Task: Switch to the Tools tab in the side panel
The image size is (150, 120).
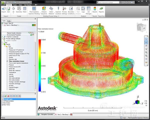Action: click(x=9, y=21)
